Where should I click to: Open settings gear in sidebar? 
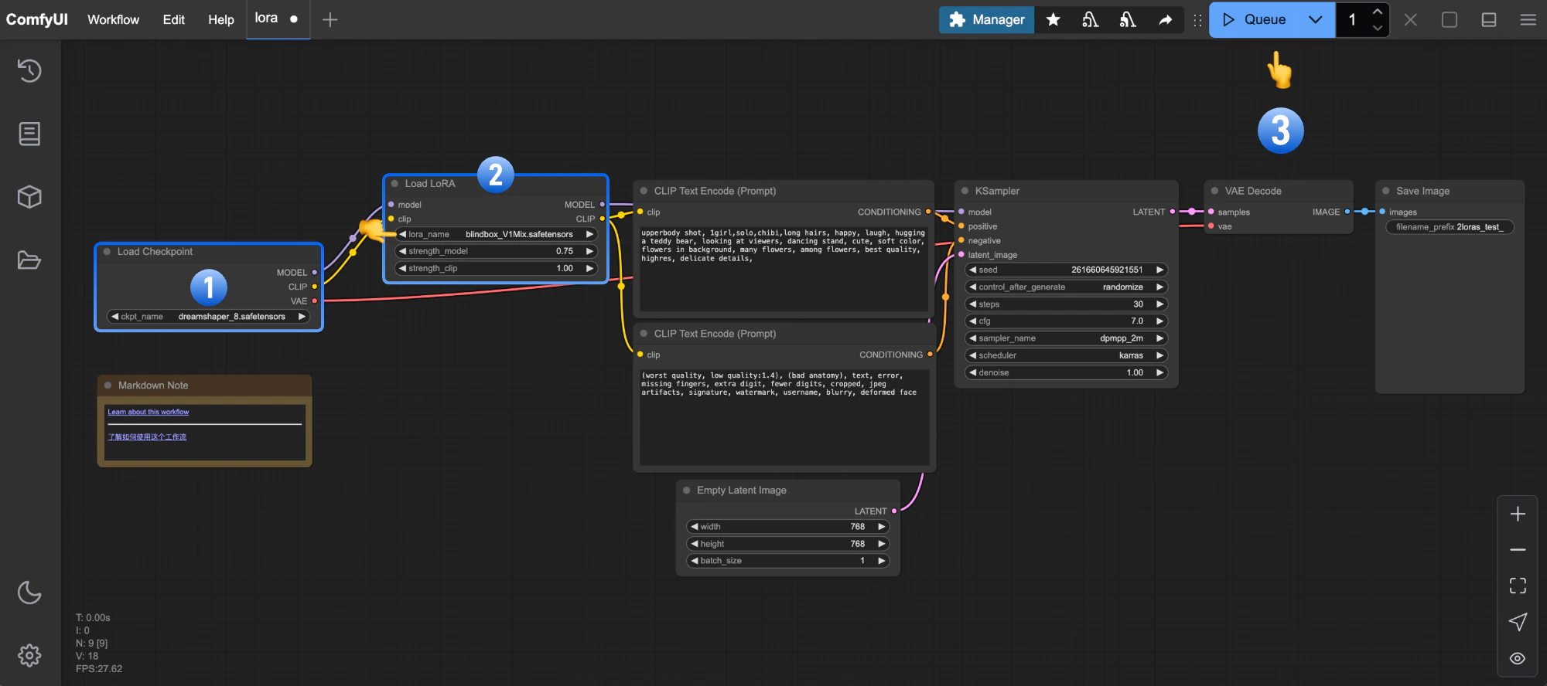[29, 656]
